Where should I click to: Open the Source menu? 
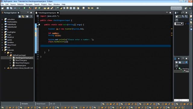[13, 4]
